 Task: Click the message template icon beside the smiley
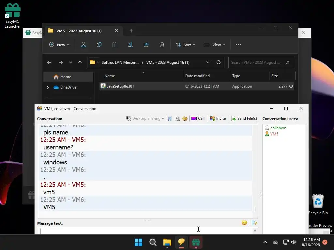[254, 223]
